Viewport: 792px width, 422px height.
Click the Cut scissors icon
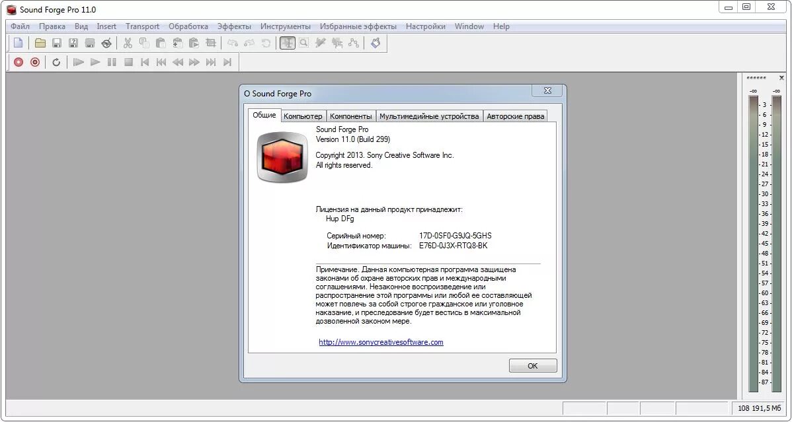(x=128, y=43)
